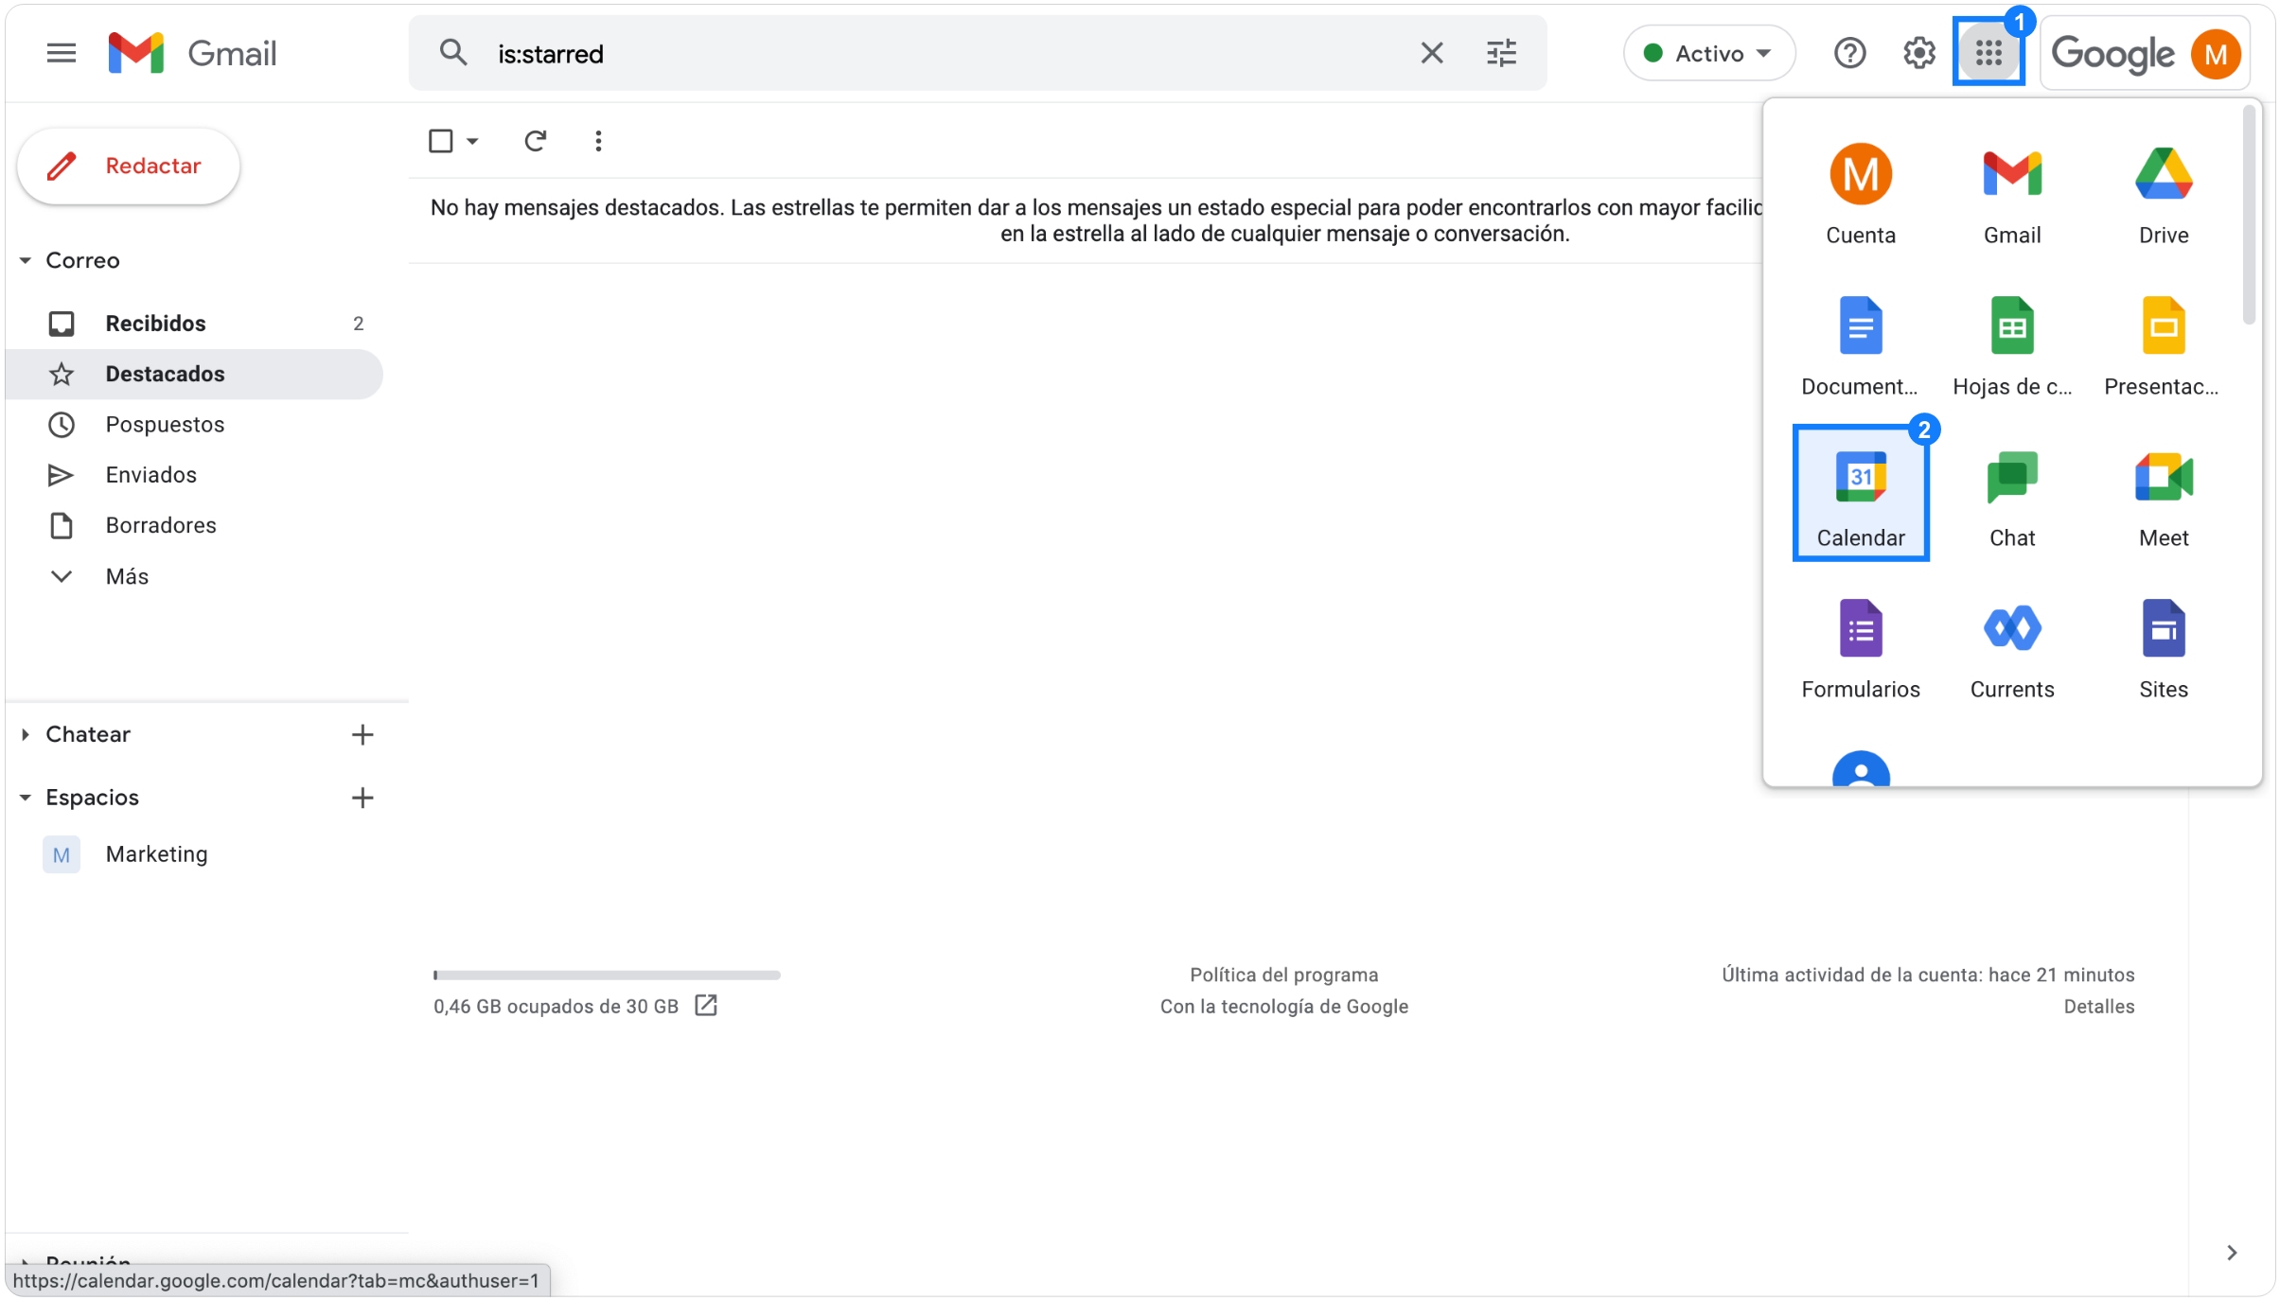Open the Recibidos folder
The image size is (2280, 1300).
click(x=195, y=324)
